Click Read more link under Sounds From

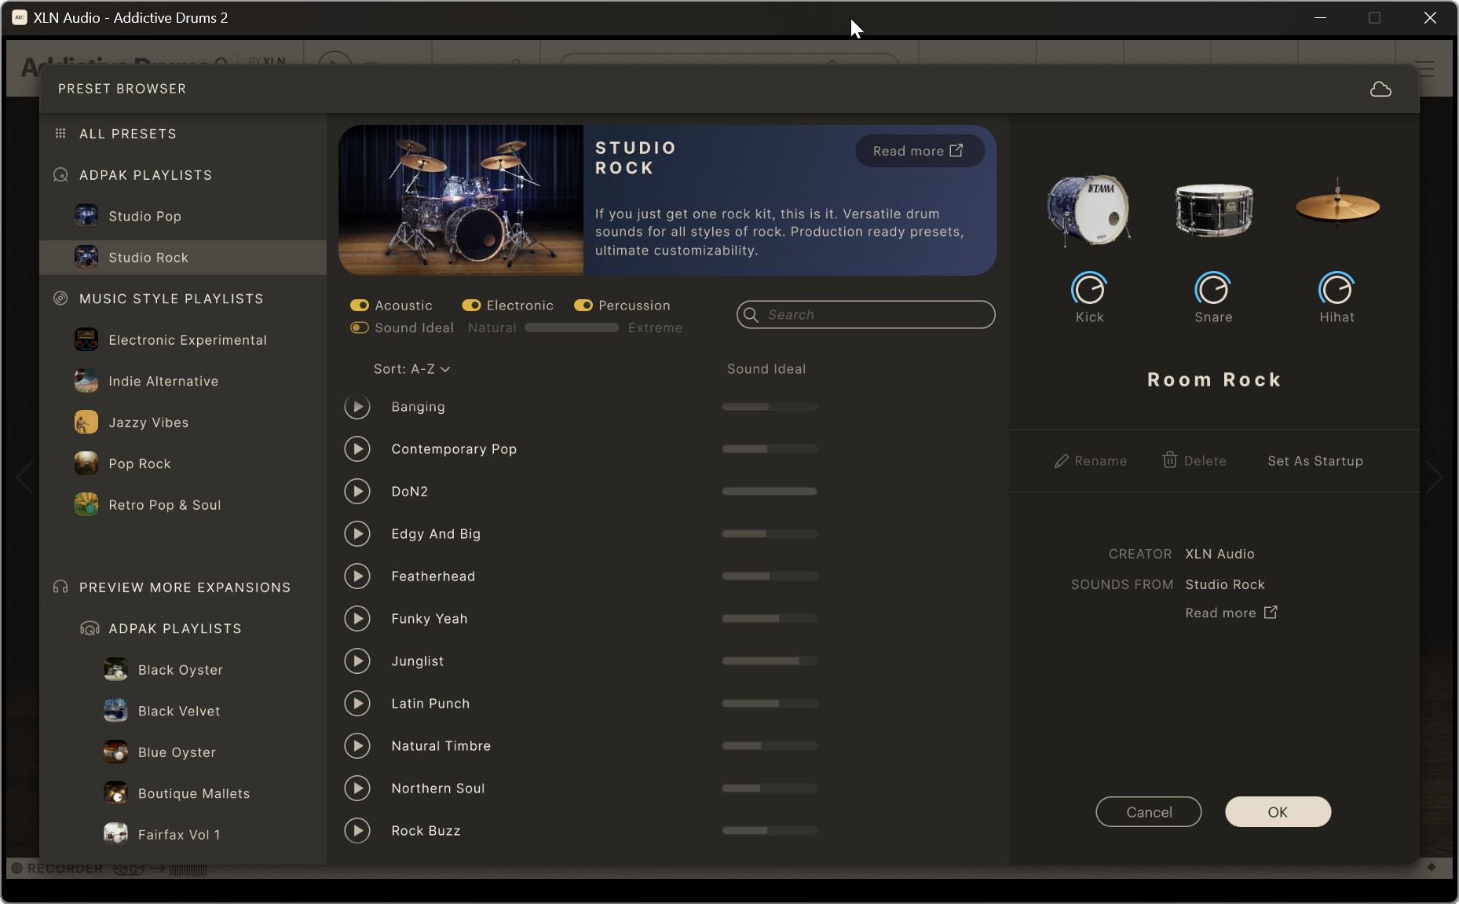click(1230, 613)
